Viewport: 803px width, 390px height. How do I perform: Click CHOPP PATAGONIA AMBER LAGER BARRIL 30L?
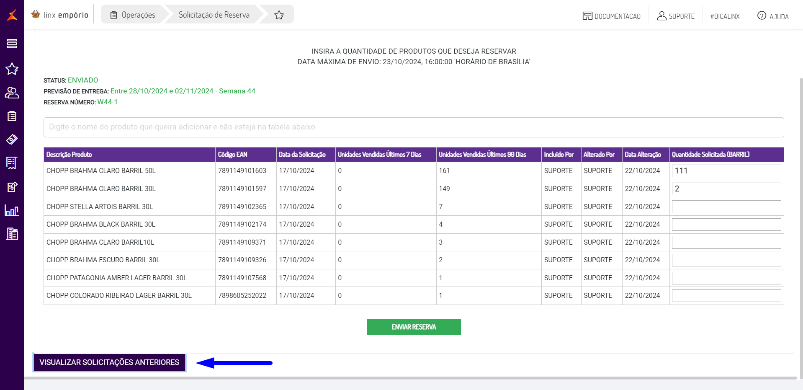pyautogui.click(x=116, y=278)
